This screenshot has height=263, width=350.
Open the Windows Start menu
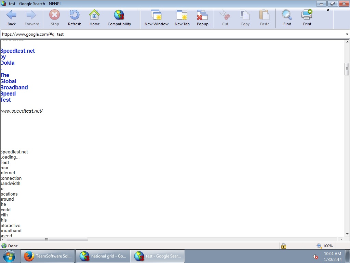(9, 256)
